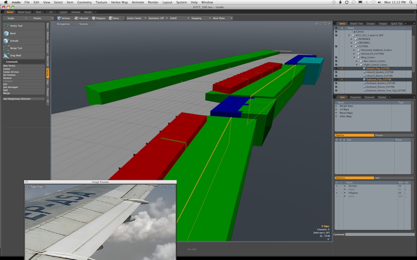417x260 pixels.
Task: Activate the Bevel tool
Action: [13, 34]
